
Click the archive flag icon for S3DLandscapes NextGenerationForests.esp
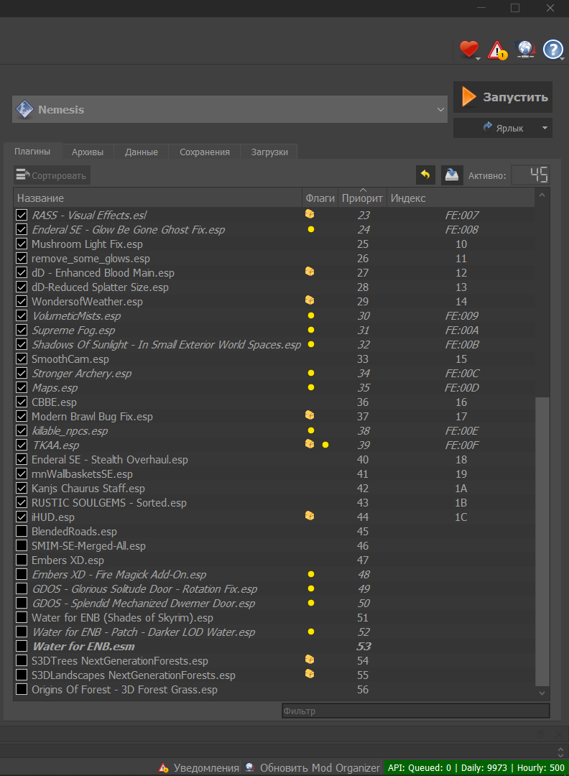[x=310, y=673]
